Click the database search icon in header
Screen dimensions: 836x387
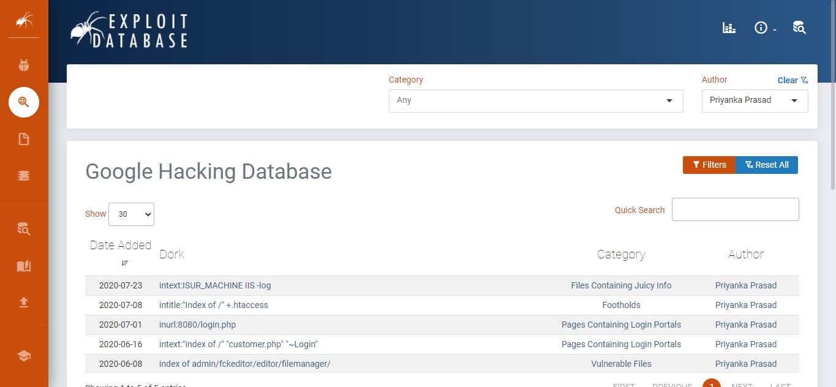click(799, 28)
